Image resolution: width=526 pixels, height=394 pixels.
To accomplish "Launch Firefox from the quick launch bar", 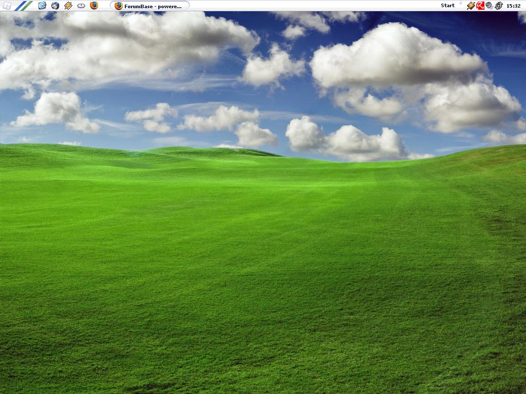I will [x=95, y=5].
